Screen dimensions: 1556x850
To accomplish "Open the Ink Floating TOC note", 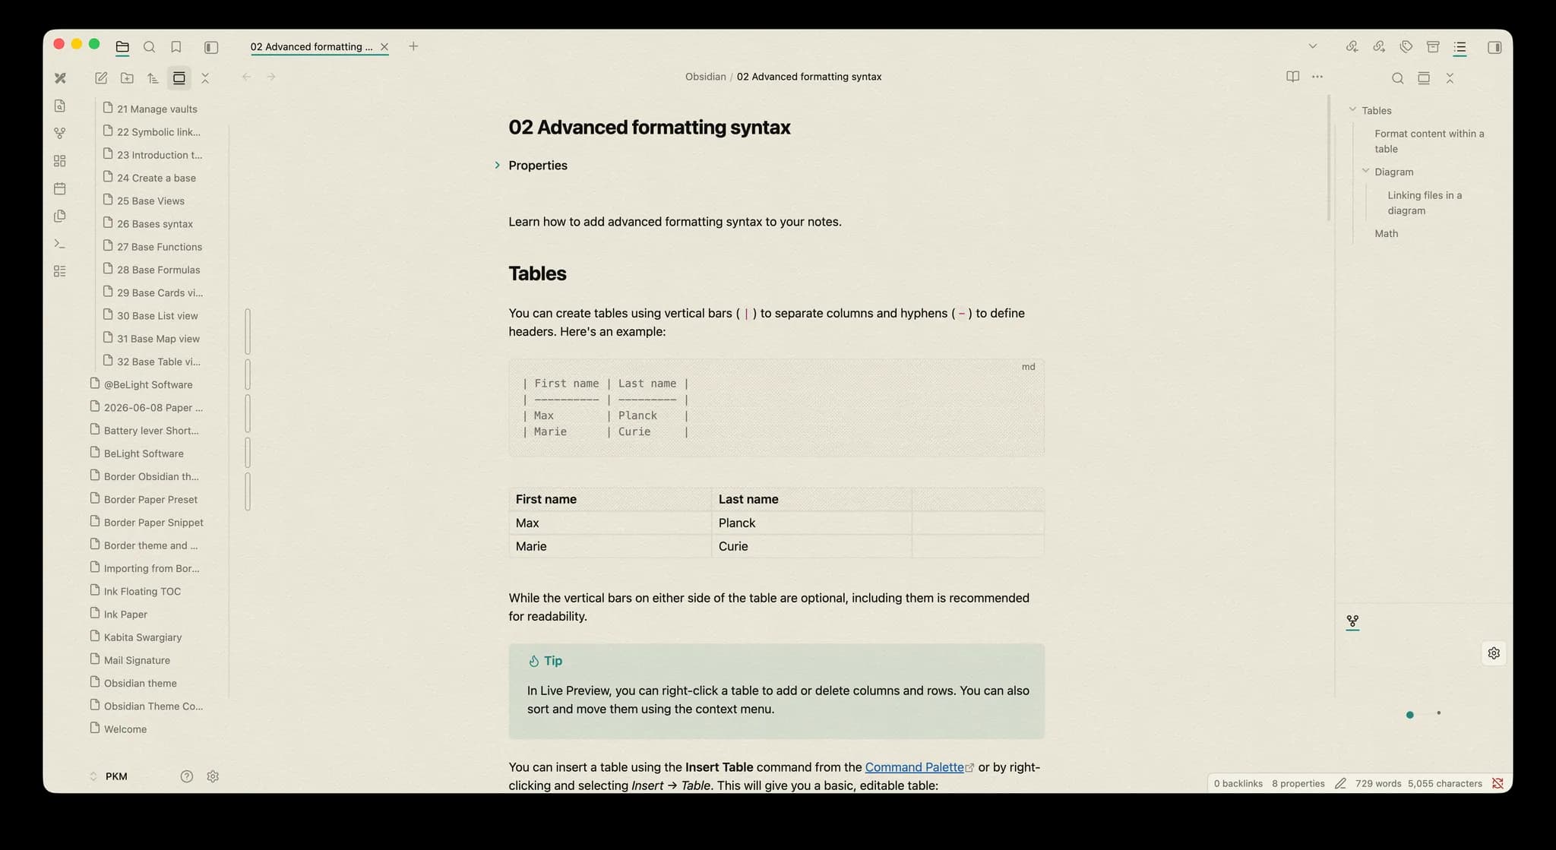I will [142, 592].
